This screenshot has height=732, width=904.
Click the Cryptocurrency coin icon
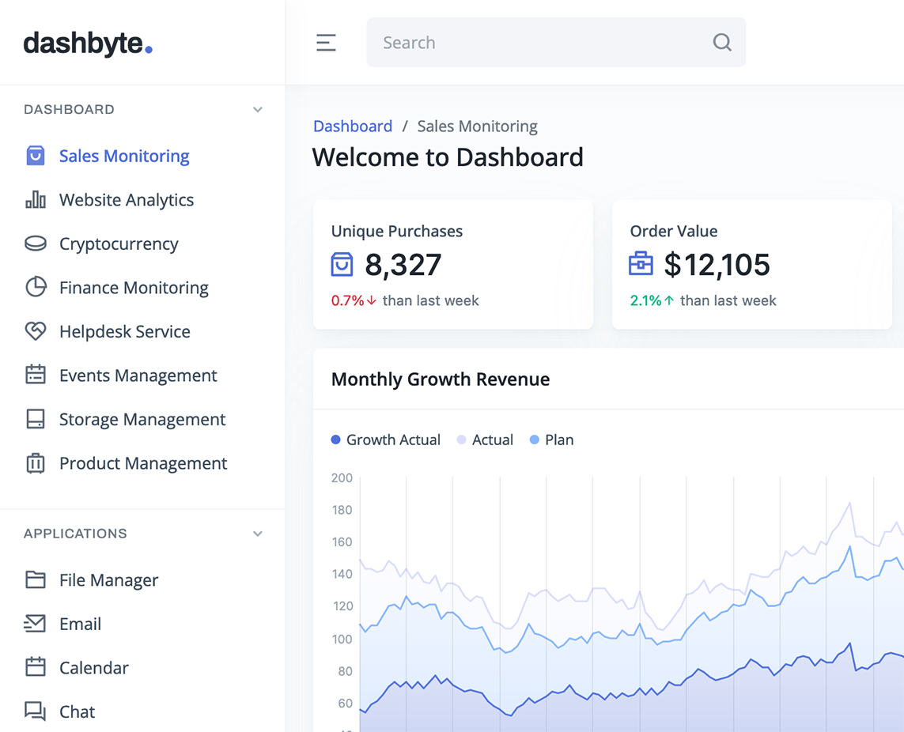[36, 243]
